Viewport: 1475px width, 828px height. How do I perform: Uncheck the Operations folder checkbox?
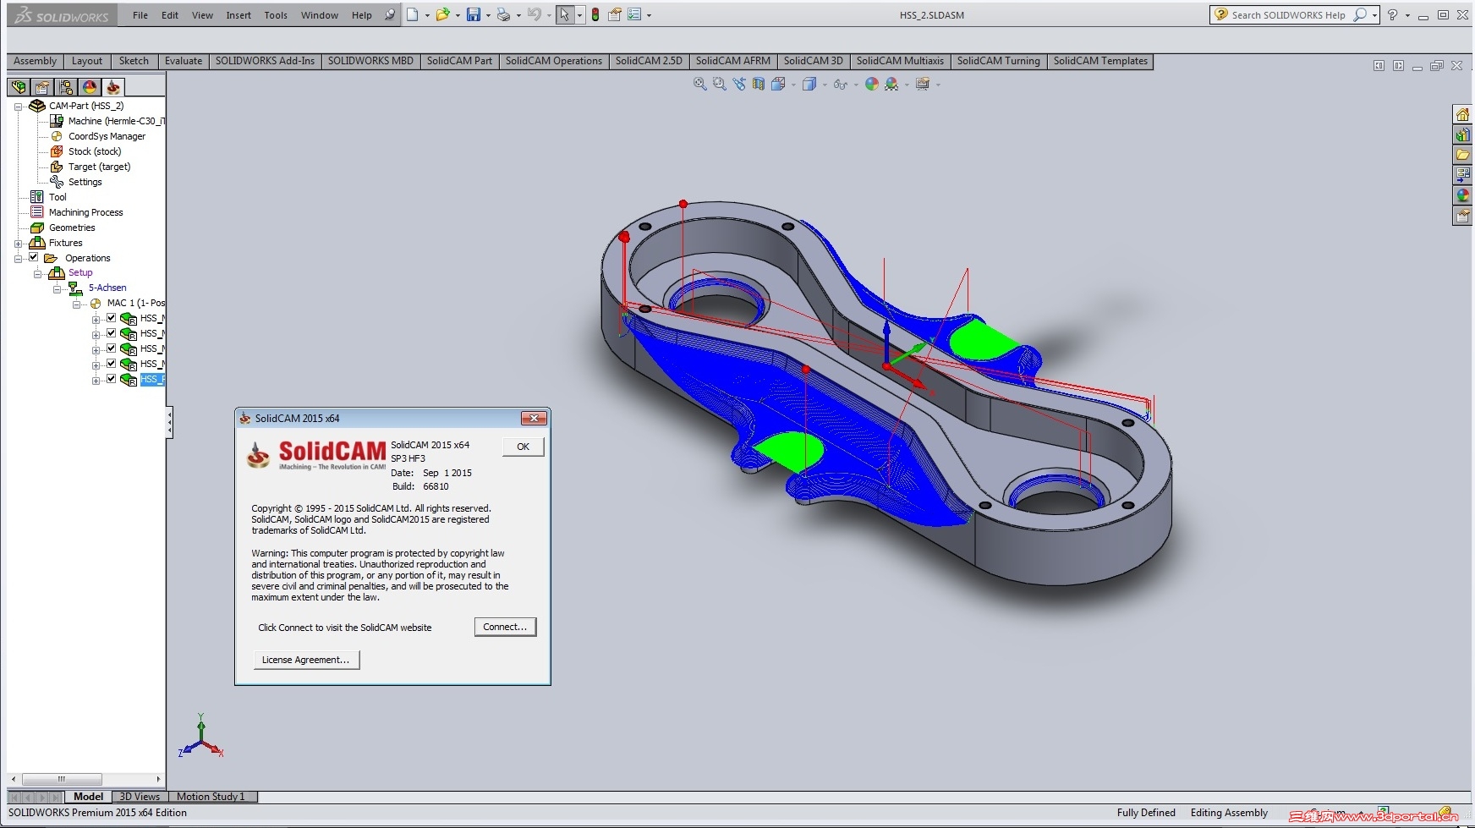point(34,257)
